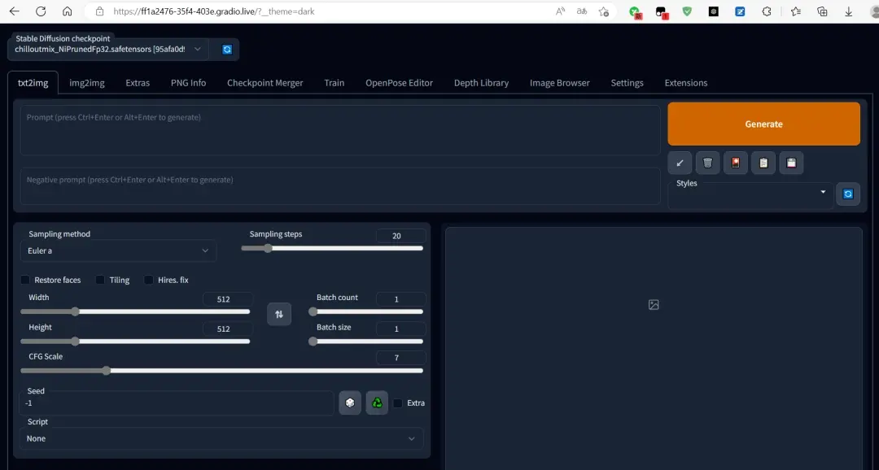Click the red card extra networks icon
This screenshot has width=879, height=470.
point(736,163)
